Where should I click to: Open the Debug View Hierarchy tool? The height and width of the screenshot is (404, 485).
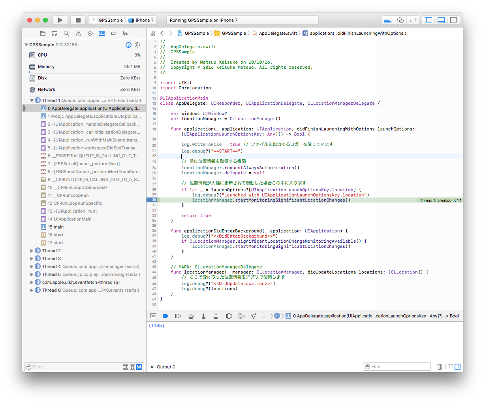(x=229, y=316)
